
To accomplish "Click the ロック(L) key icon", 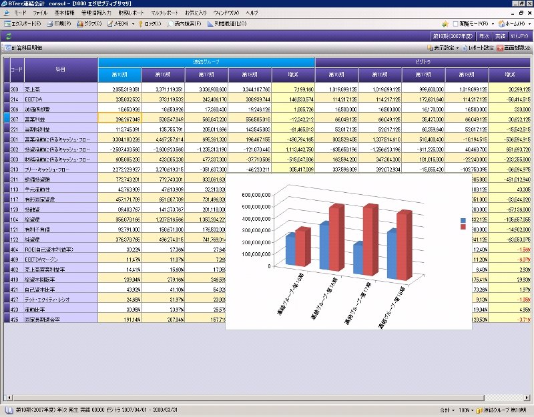I will coord(141,24).
